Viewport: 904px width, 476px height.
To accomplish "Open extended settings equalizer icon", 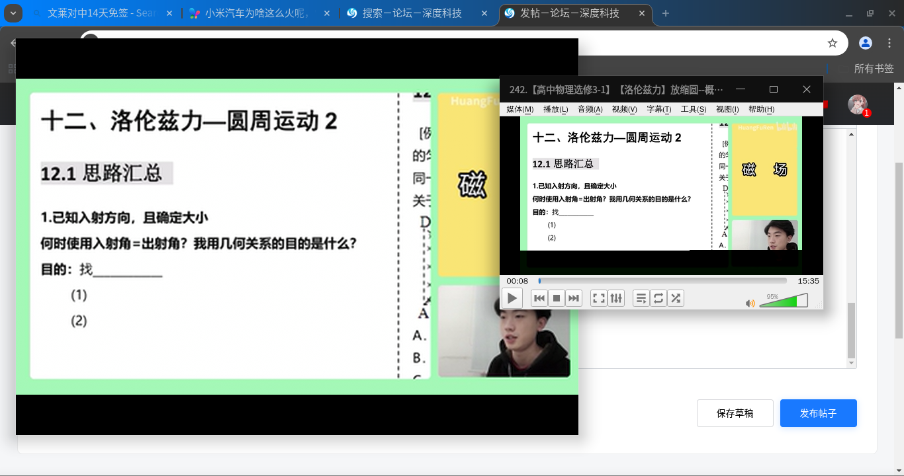I will coord(616,298).
